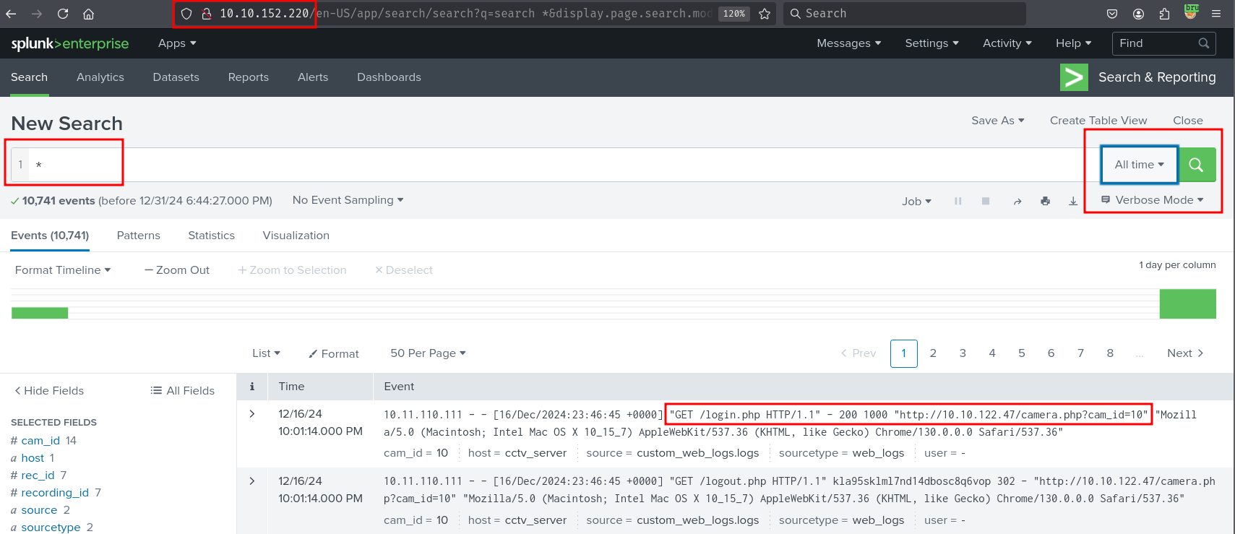Open the Verbose Mode dropdown
Viewport: 1235px width, 534px height.
(1153, 200)
